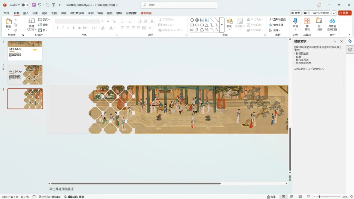Click the New Slide (新建幻灯片) icon
The height and width of the screenshot is (199, 354).
tap(31, 21)
